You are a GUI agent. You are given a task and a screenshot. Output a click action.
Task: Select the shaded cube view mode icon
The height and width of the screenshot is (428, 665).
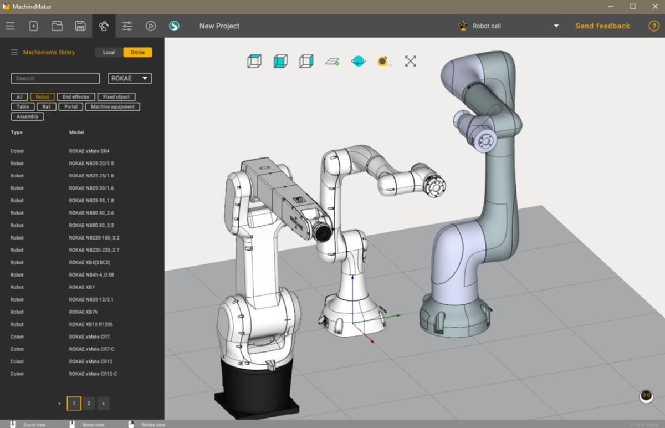[x=280, y=61]
